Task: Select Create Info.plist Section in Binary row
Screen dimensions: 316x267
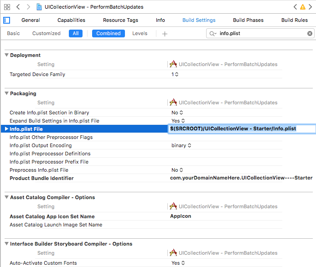Action: click(49, 113)
